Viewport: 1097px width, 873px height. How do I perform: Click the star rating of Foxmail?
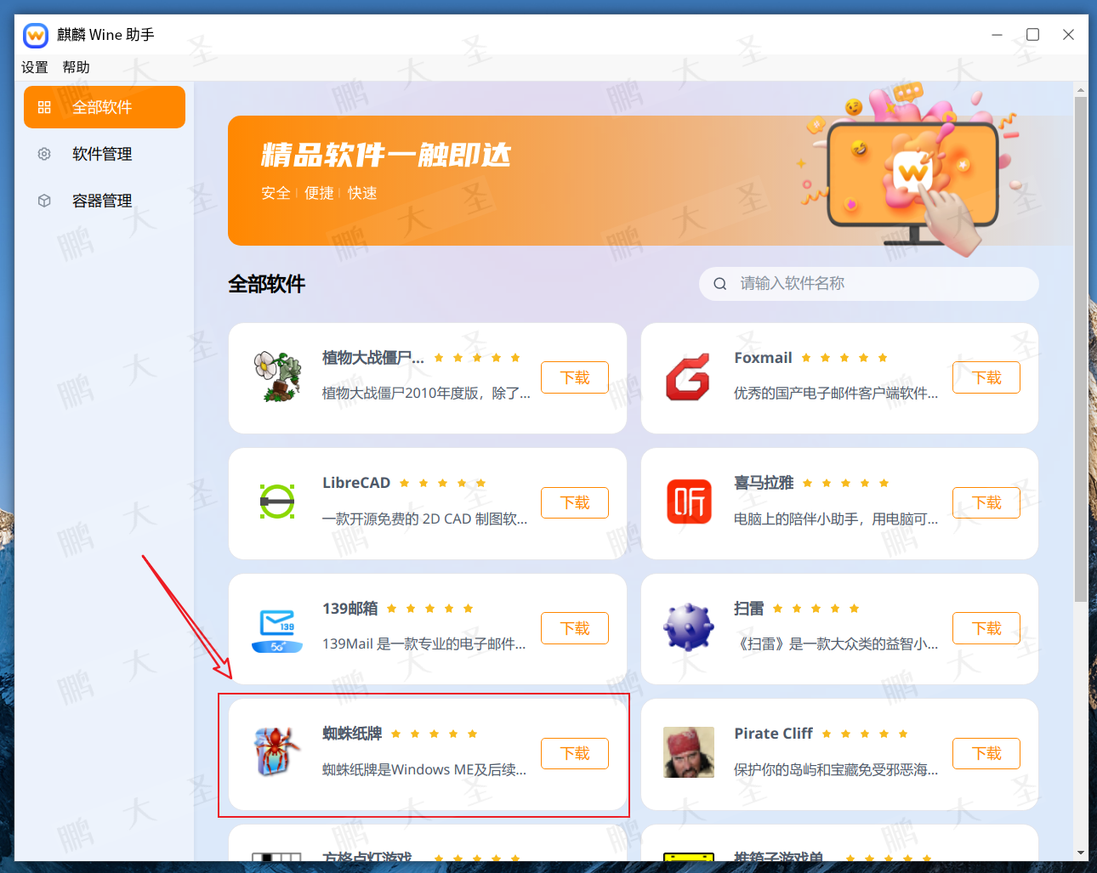coord(844,358)
